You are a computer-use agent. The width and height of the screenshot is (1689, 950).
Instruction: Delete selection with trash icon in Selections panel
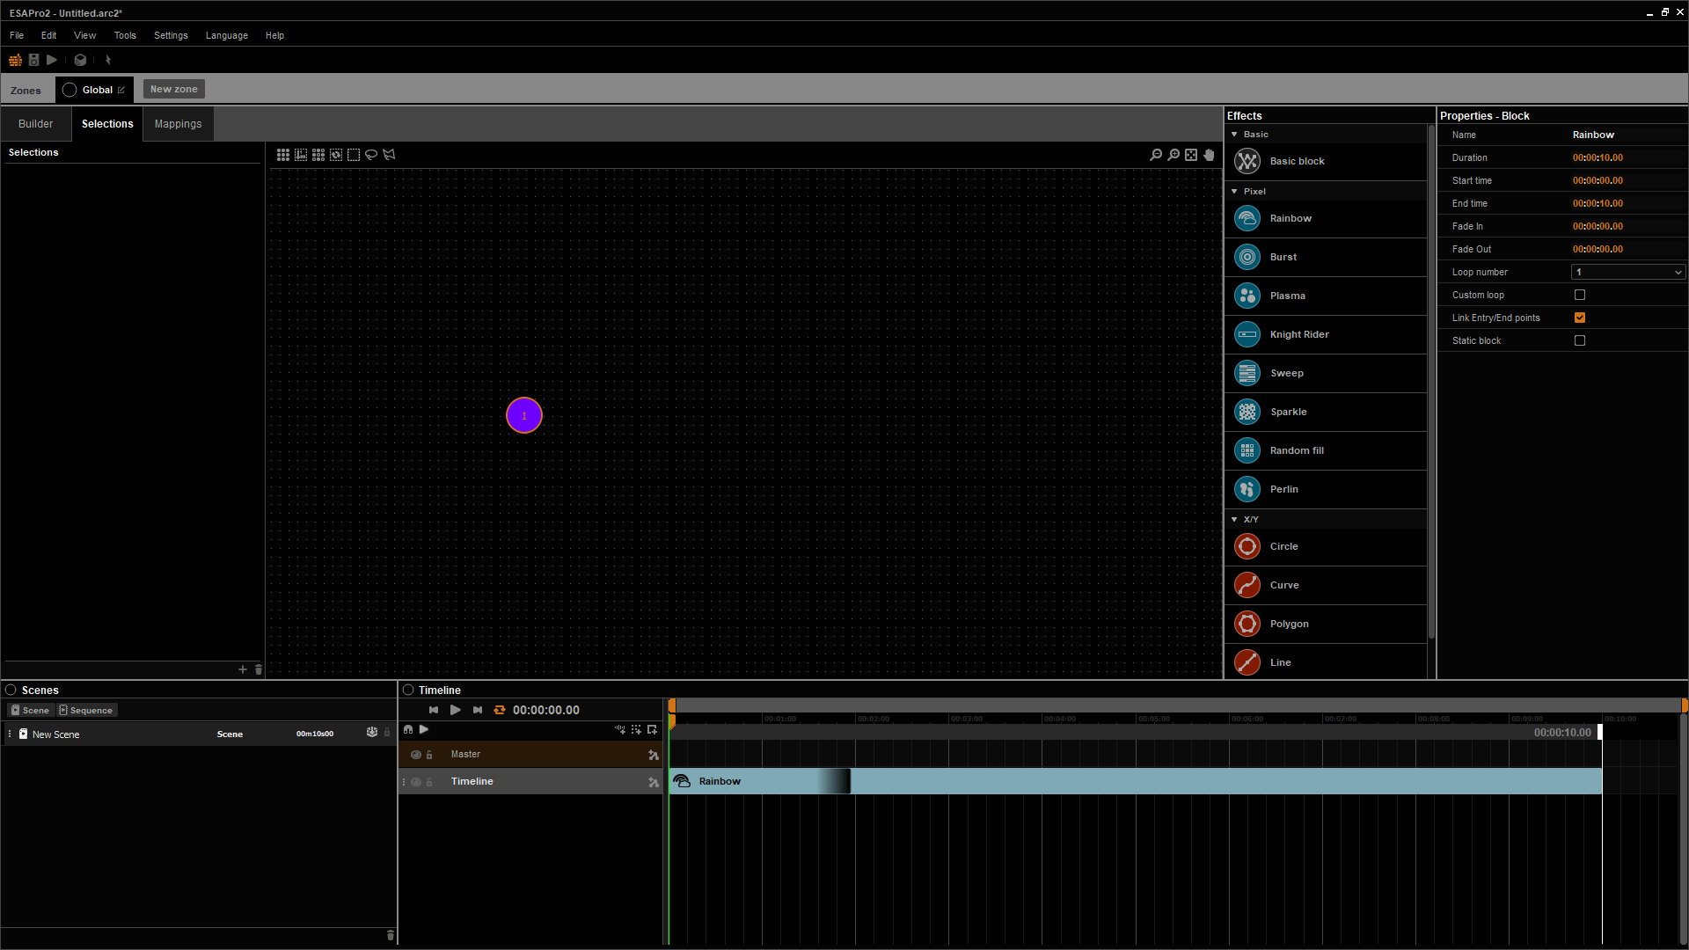[x=259, y=669]
